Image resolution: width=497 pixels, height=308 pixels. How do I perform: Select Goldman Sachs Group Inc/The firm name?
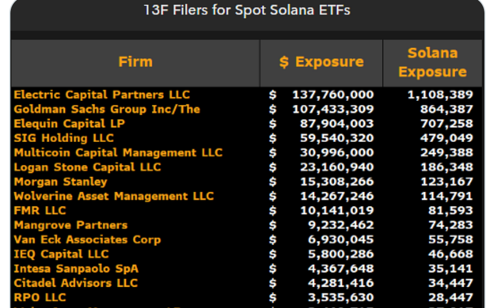[106, 109]
